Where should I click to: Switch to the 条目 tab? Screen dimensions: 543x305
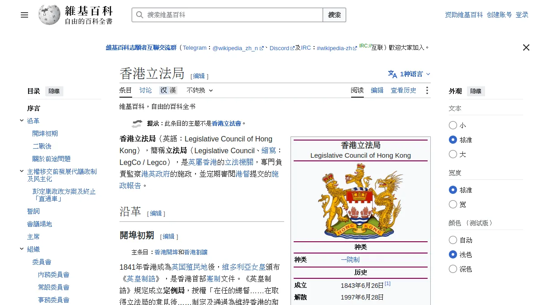pyautogui.click(x=126, y=90)
